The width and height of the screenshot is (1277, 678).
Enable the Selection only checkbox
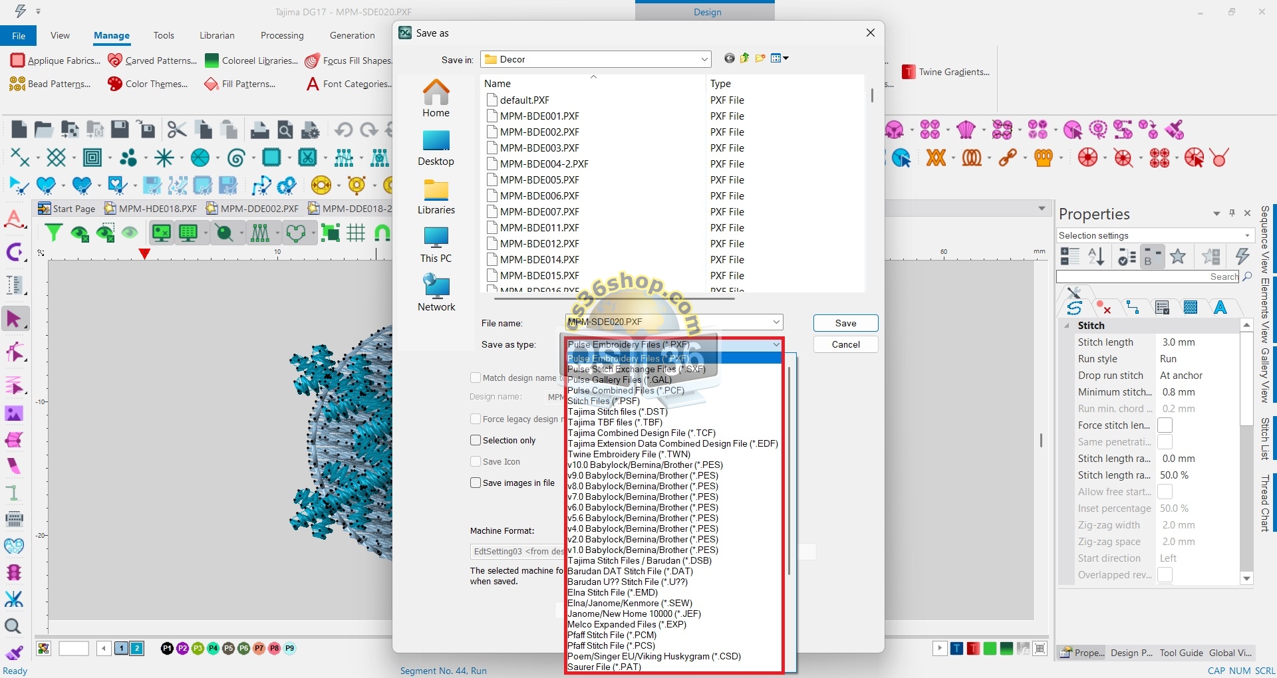point(476,440)
